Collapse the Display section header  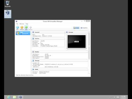pyautogui.click(x=37, y=52)
